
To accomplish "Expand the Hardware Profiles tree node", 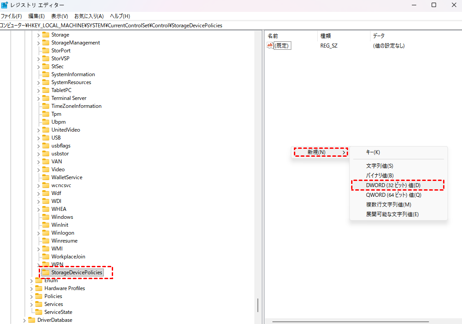I will coord(31,288).
